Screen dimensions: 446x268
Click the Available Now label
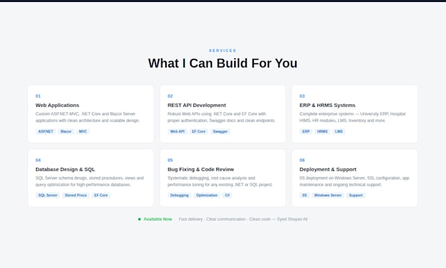158,219
